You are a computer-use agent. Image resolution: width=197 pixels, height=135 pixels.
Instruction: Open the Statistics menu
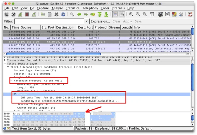click(73, 8)
